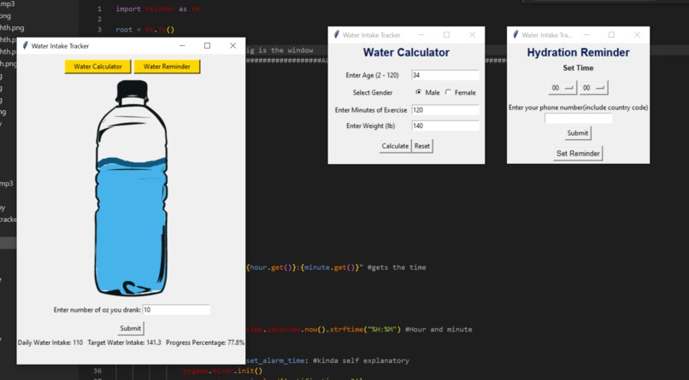The width and height of the screenshot is (689, 380).
Task: Close the Hydration Reminder window
Action: 637,35
